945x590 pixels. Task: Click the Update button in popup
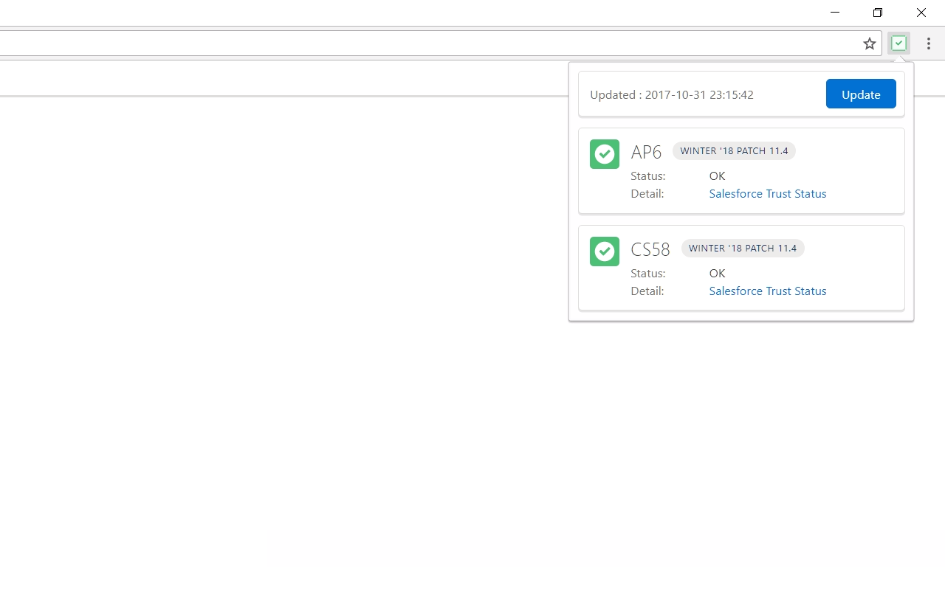(861, 94)
